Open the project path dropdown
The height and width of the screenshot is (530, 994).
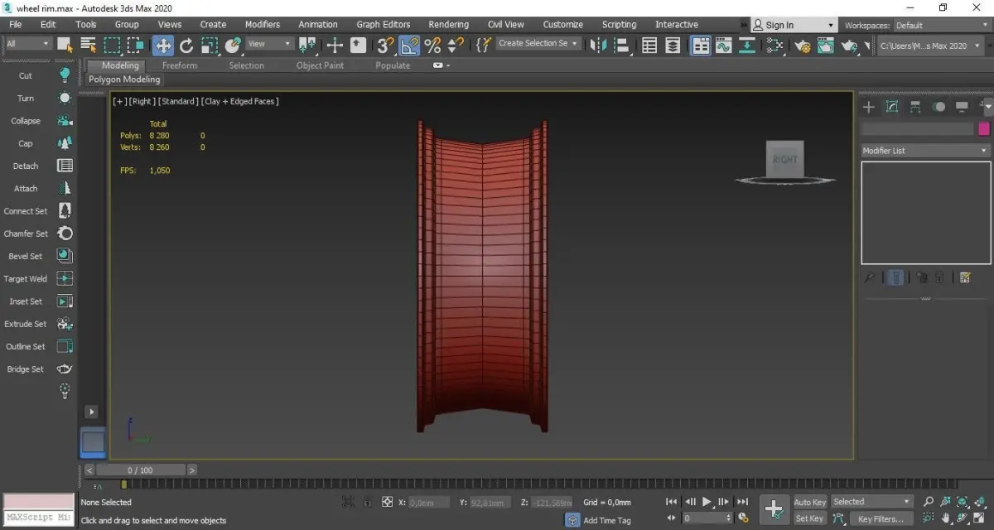point(933,46)
